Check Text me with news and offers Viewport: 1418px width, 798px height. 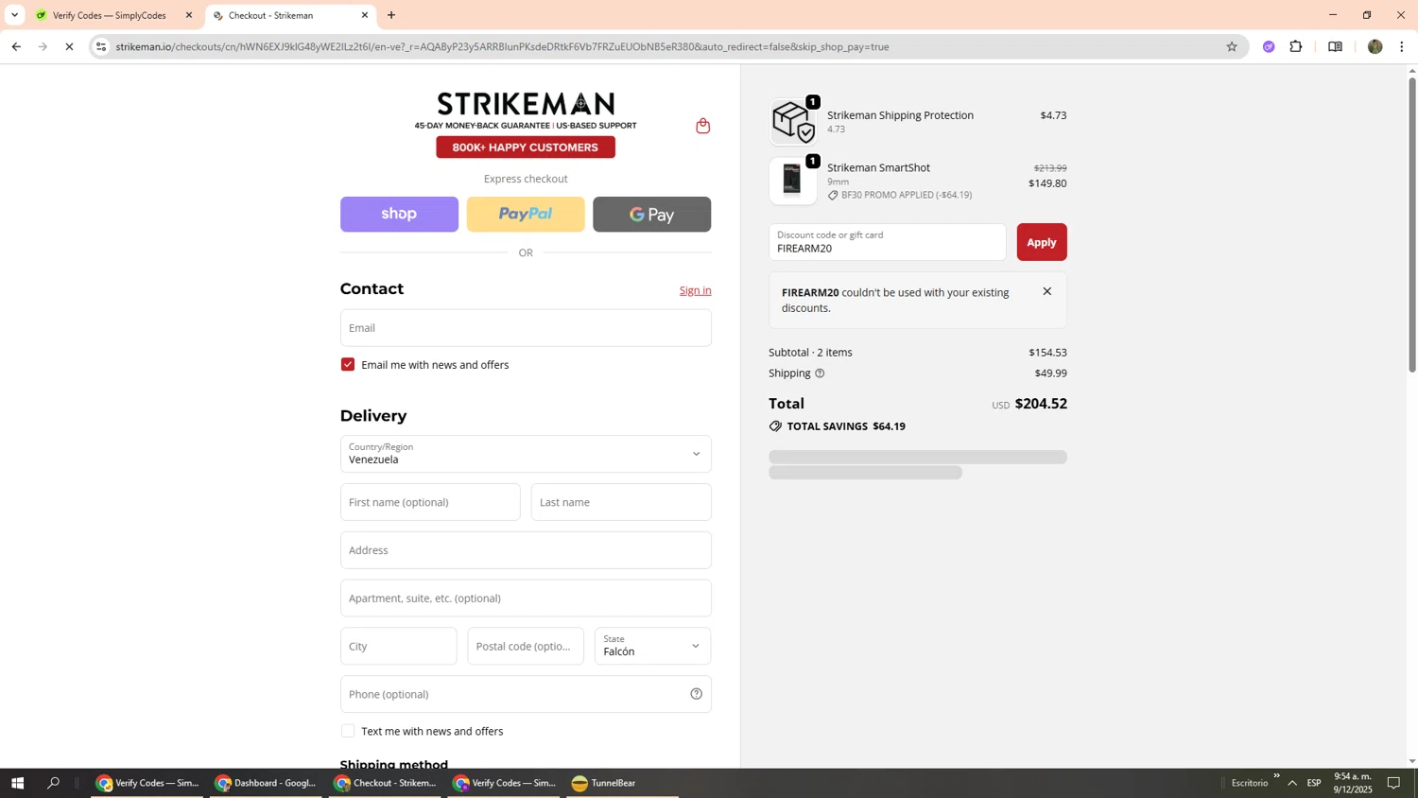[x=348, y=731]
